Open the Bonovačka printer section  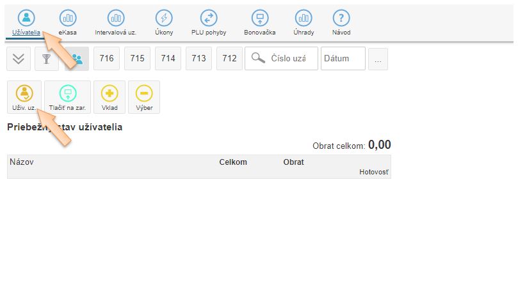259,22
